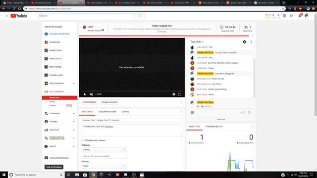Switch to the Analytics panel tab
Image resolution: width=317 pixels, height=178 pixels.
pos(194,127)
